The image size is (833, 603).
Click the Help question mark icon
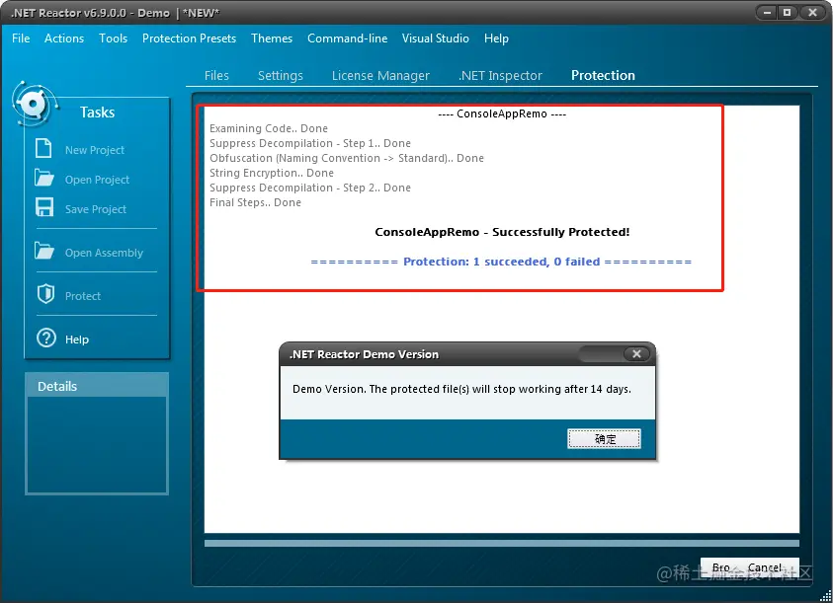[x=46, y=338]
